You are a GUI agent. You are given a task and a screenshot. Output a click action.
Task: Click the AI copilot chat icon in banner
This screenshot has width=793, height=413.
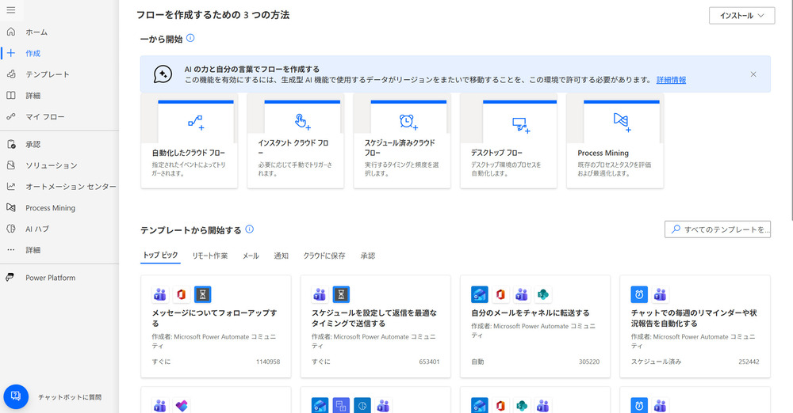163,74
